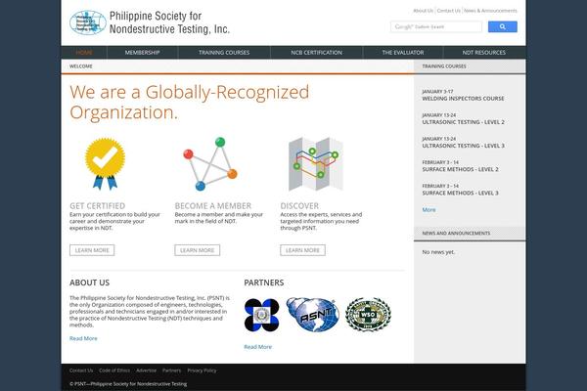Click the Become a Member heading
The image size is (587, 391).
point(213,206)
